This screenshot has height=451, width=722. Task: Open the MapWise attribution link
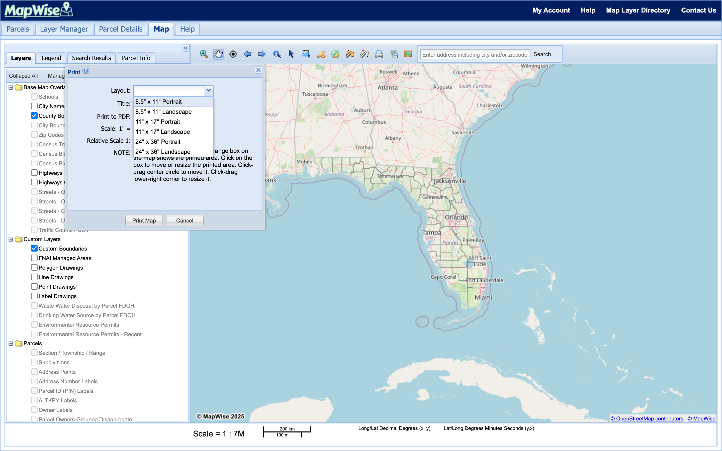[x=701, y=418]
